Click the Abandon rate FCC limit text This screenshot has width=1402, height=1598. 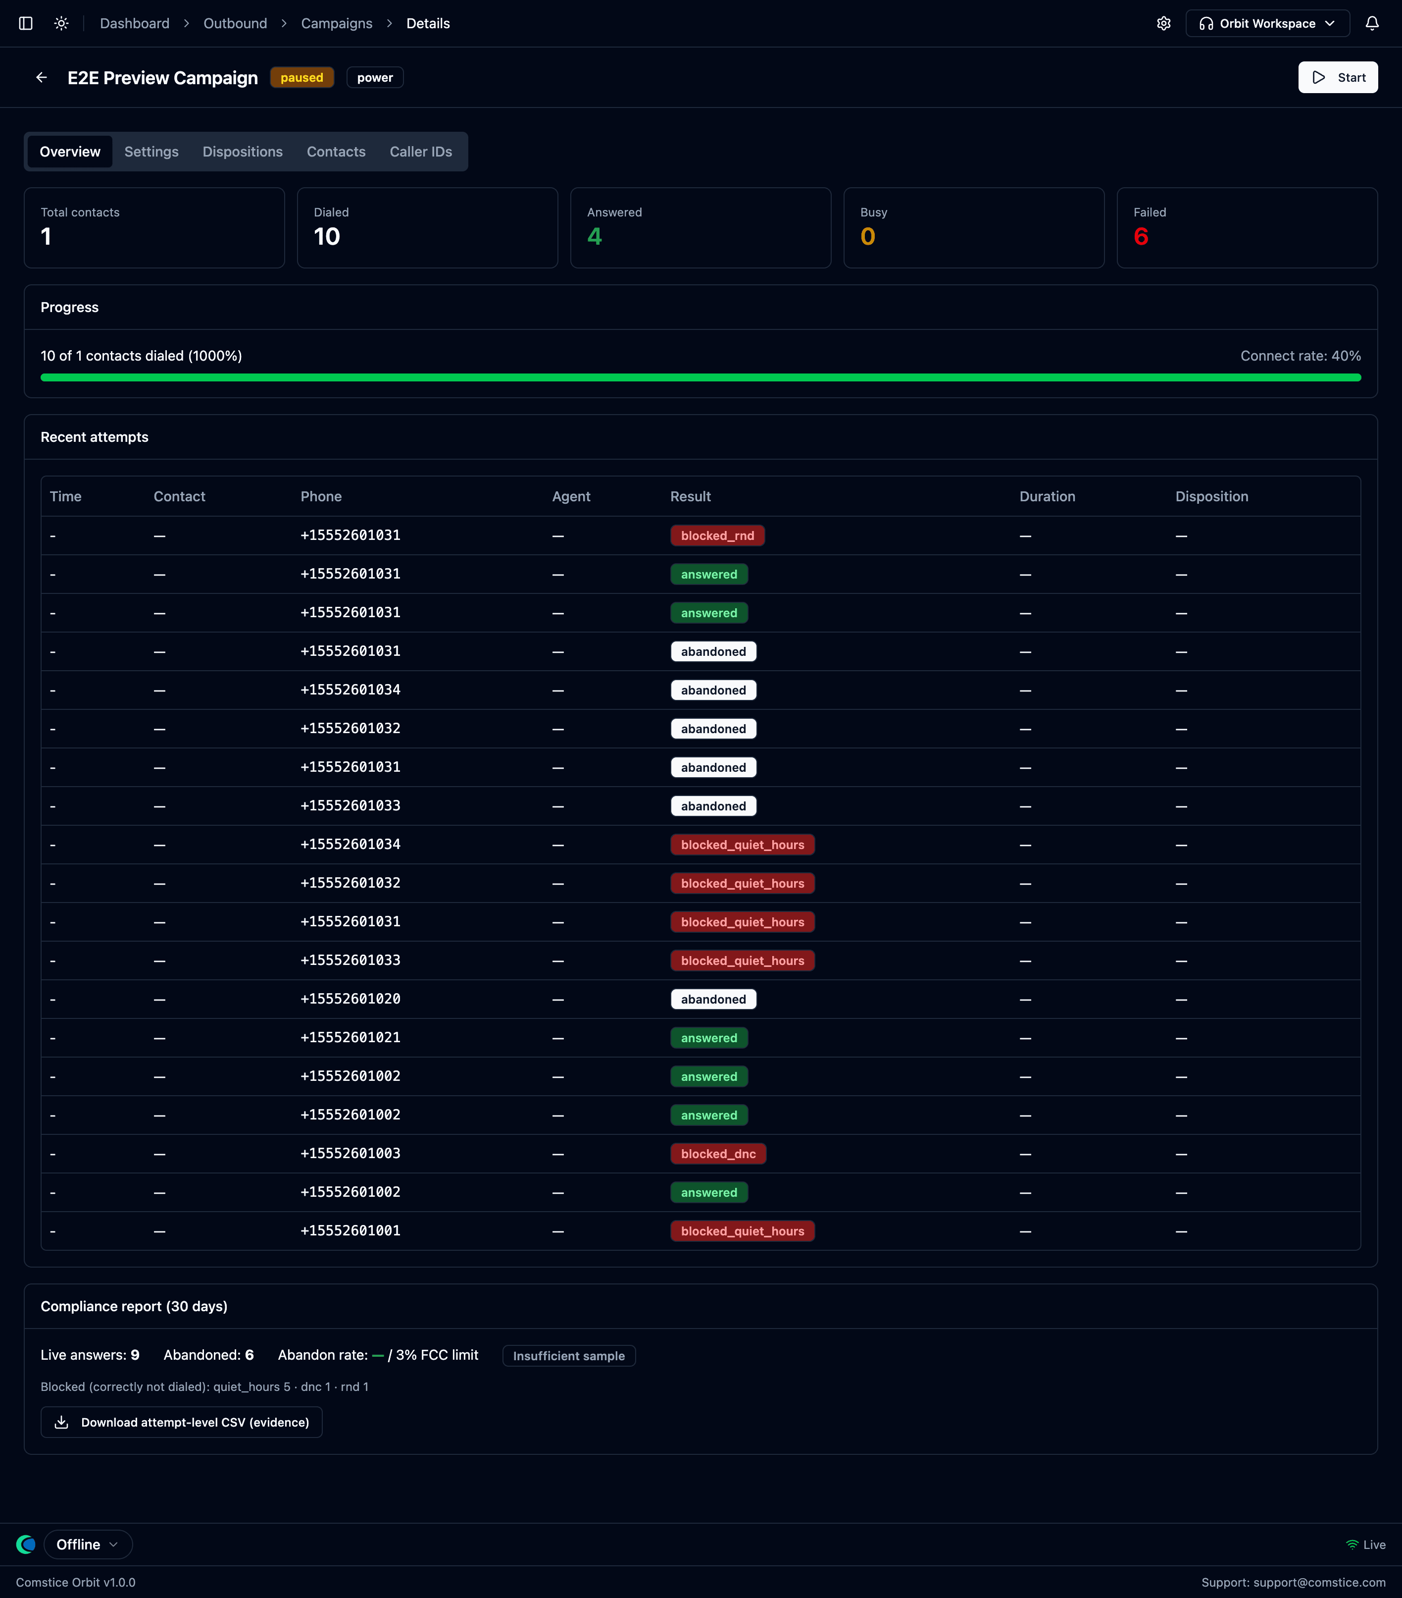pos(378,1355)
